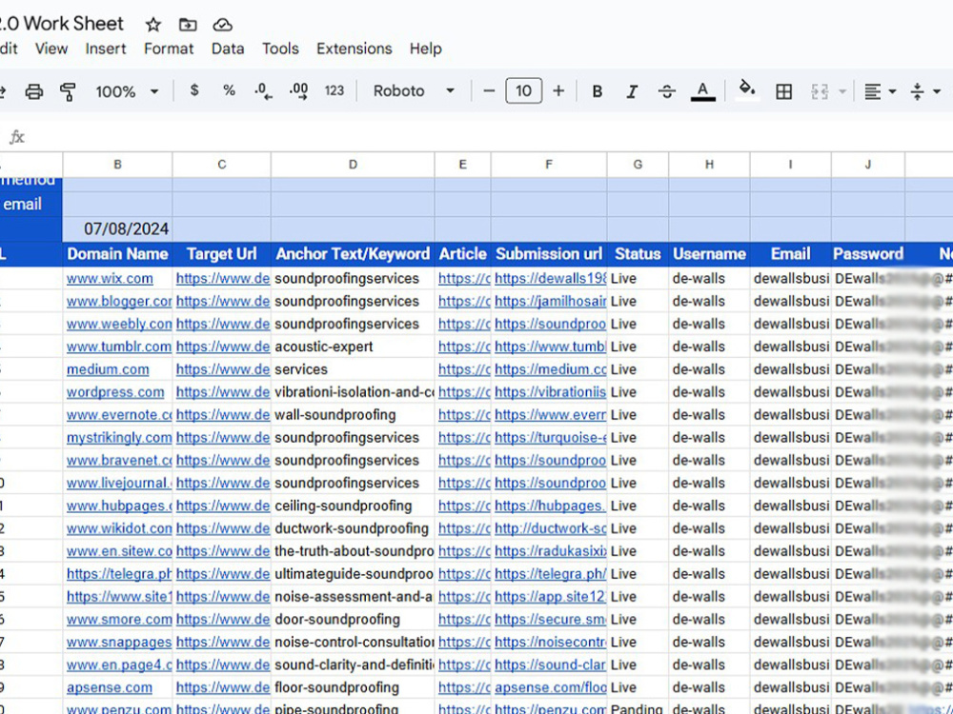953x714 pixels.
Task: Click the merge cells icon
Action: point(820,91)
